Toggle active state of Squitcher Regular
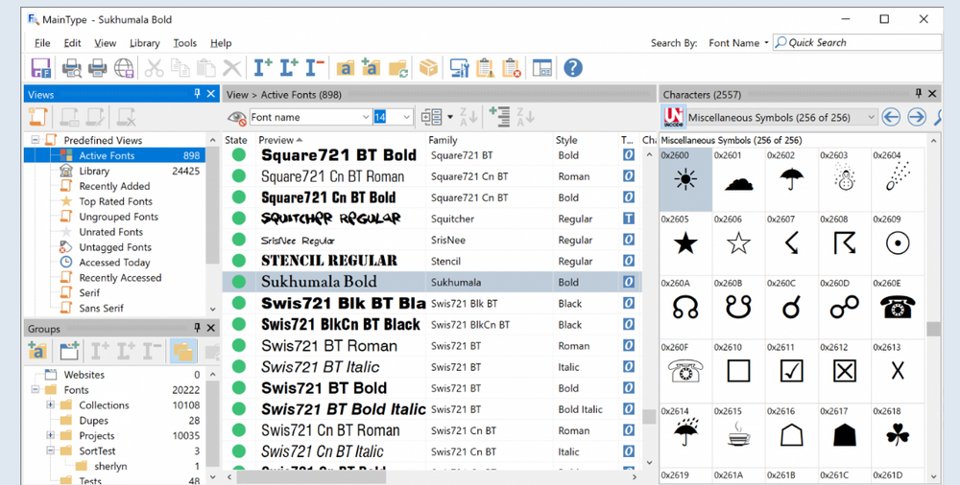Screen dimensions: 960x485 [239, 219]
